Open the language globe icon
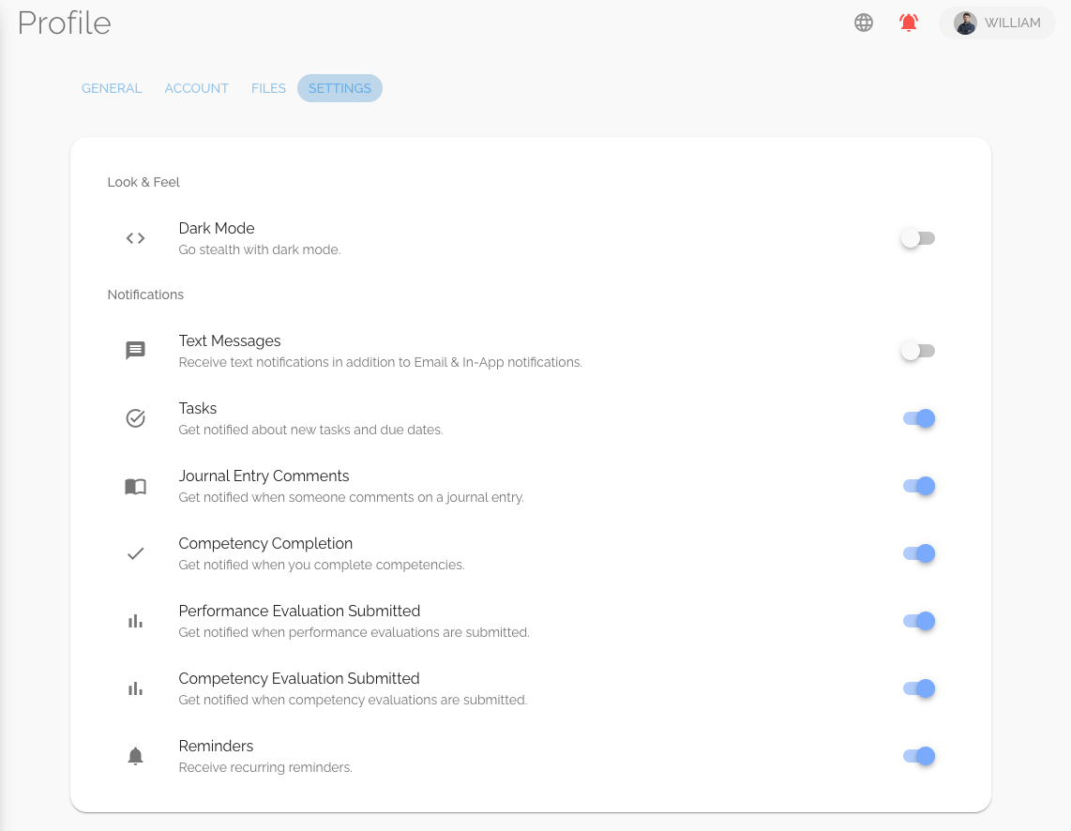Image resolution: width=1071 pixels, height=831 pixels. tap(864, 23)
